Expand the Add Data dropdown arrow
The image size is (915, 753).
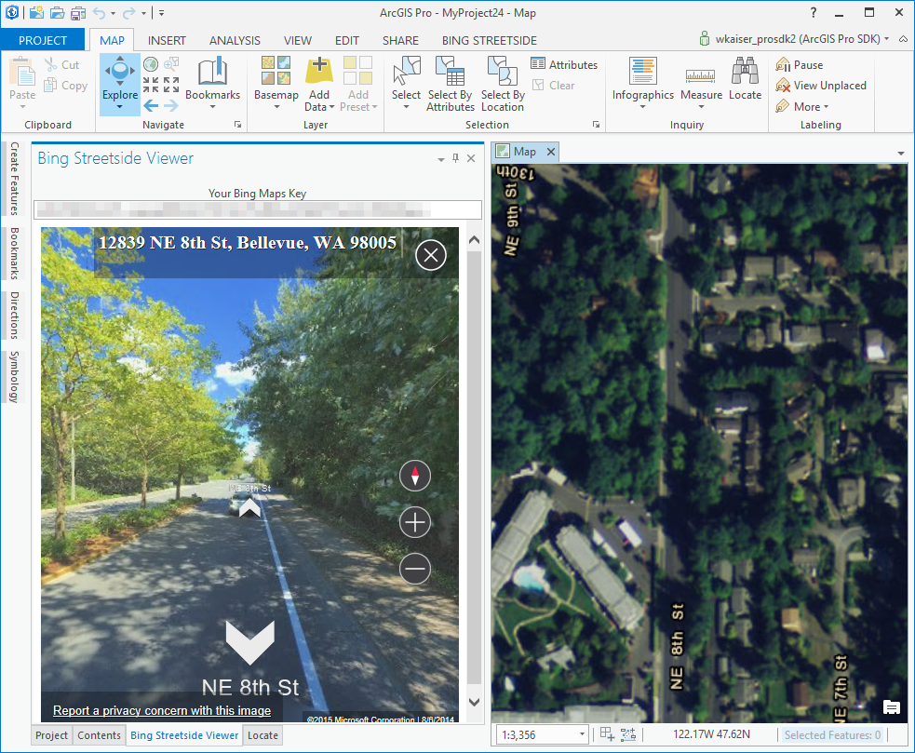pyautogui.click(x=331, y=107)
